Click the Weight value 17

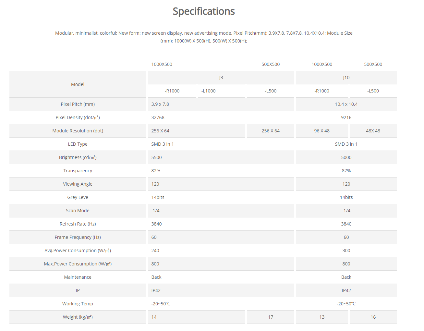pos(271,317)
